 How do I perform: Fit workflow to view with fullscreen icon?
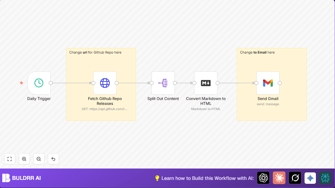coord(10,159)
